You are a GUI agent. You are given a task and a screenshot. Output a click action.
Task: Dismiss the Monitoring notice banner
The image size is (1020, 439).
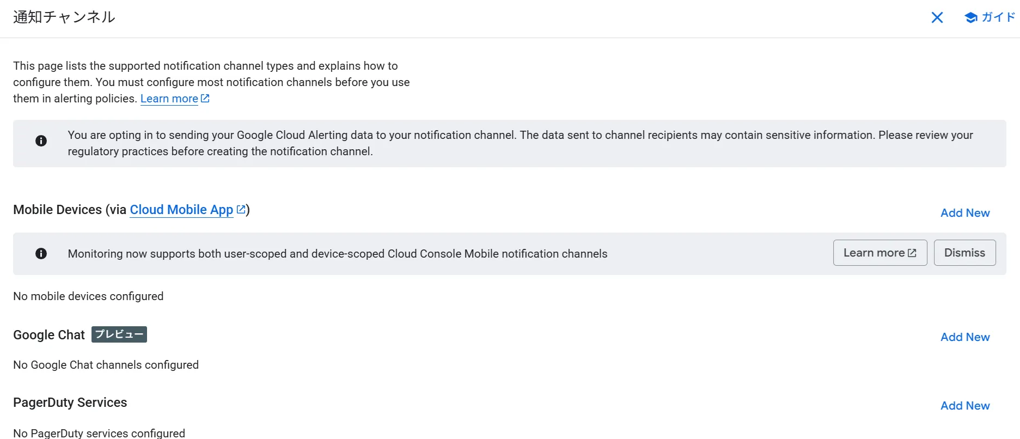pyautogui.click(x=964, y=253)
